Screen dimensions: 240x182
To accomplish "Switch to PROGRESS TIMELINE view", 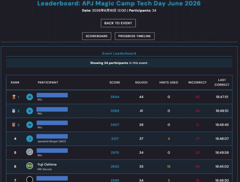I will [134, 36].
